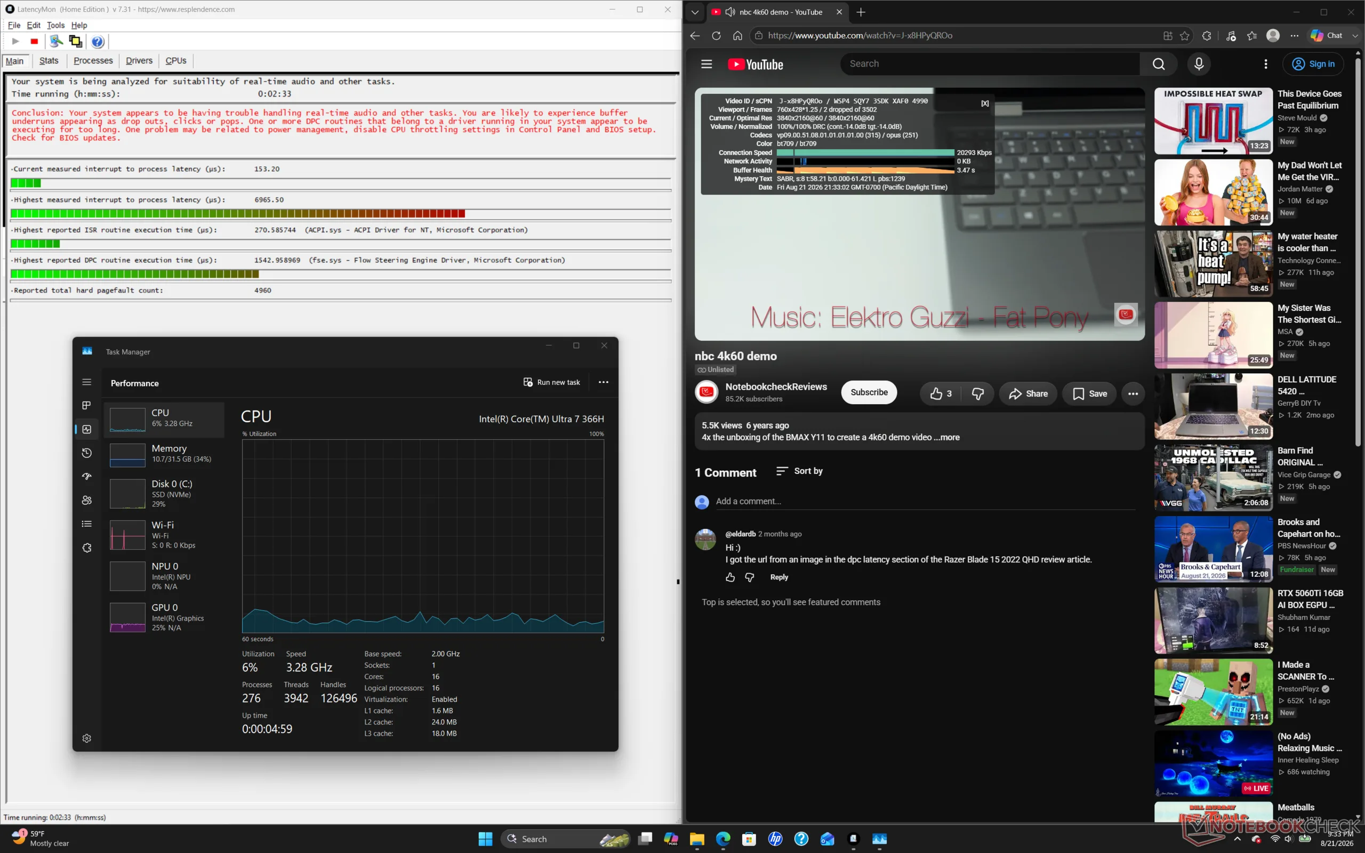Screen dimensions: 1365x853
Task: Subscribe to NotebookcheckReviews channel
Action: point(869,393)
